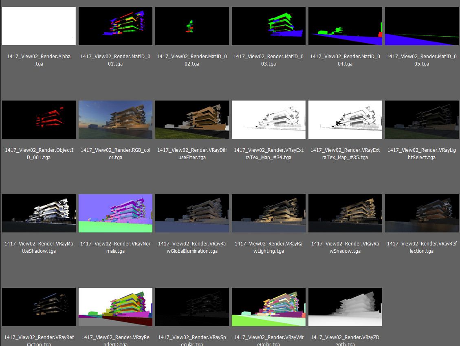Image resolution: width=460 pixels, height=346 pixels.
Task: Click the MatID_003.tga thumbnail image
Action: point(269,26)
